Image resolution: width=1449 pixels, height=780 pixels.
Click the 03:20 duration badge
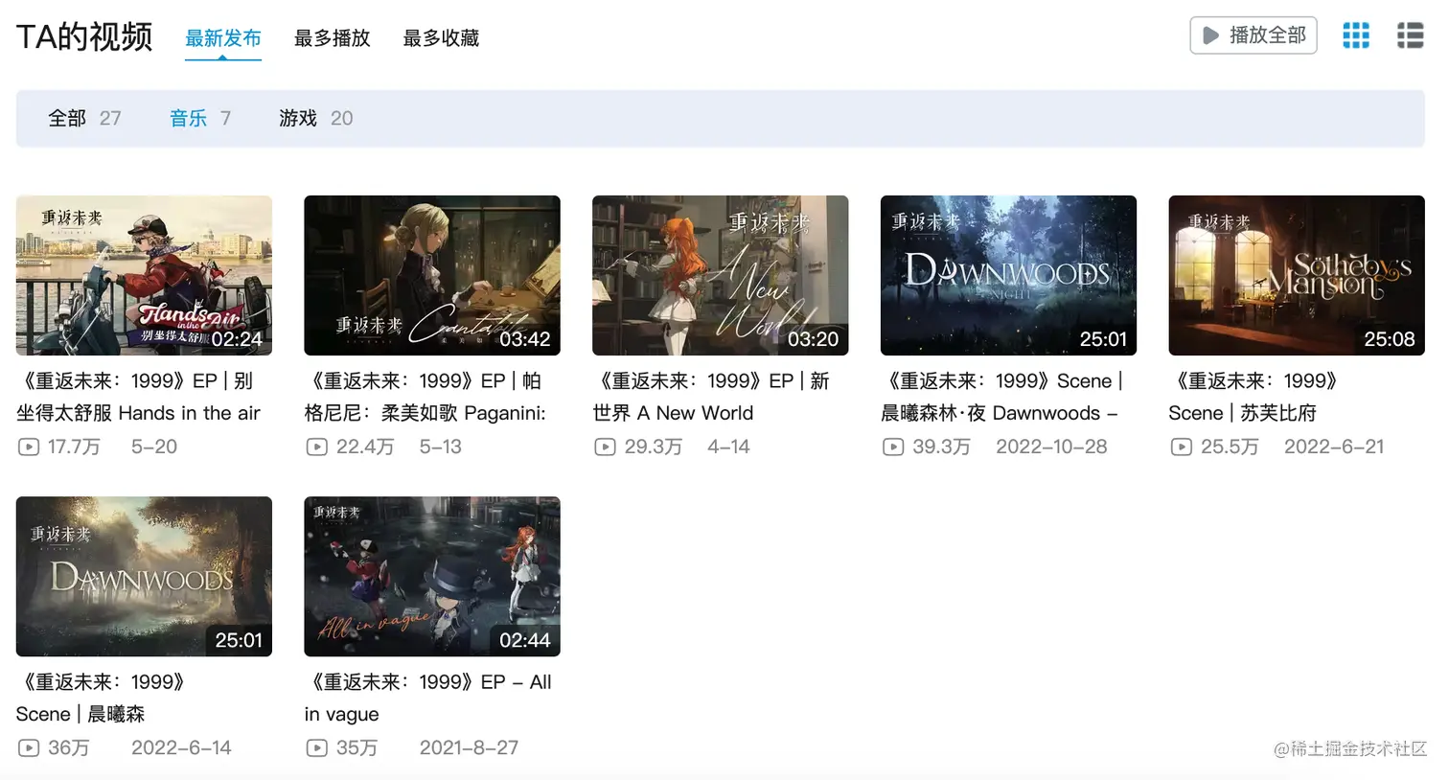[x=813, y=339]
